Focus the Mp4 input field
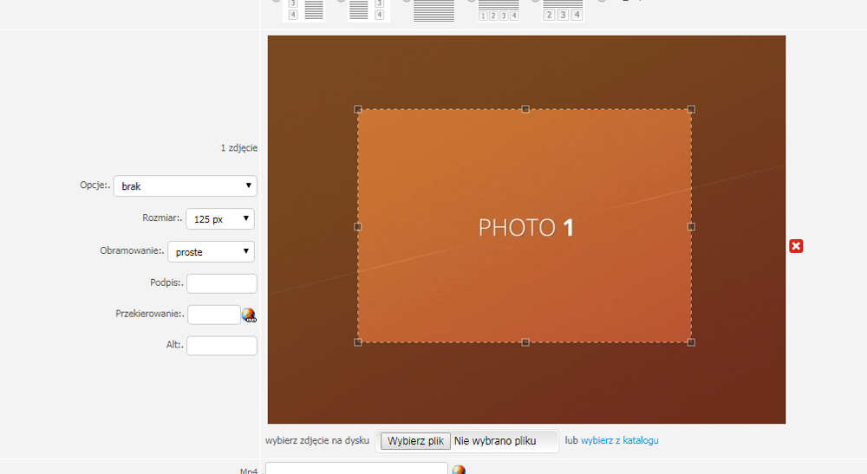The width and height of the screenshot is (867, 474). click(356, 469)
